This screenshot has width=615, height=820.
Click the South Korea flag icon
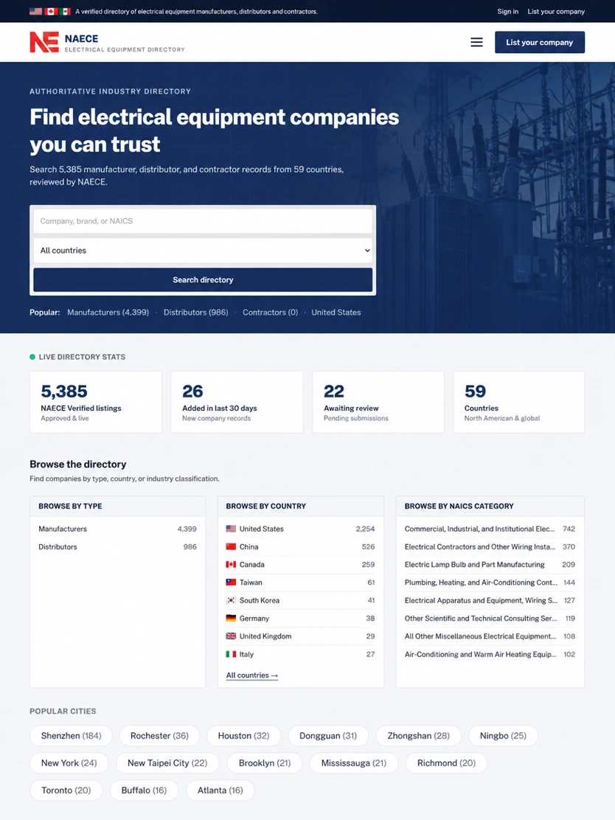coord(231,600)
